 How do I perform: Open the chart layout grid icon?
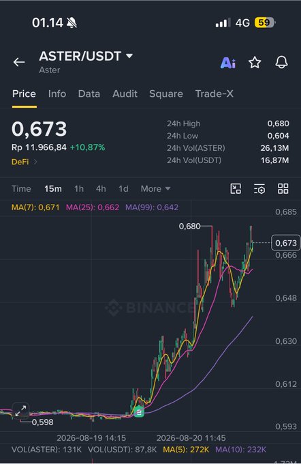283,188
